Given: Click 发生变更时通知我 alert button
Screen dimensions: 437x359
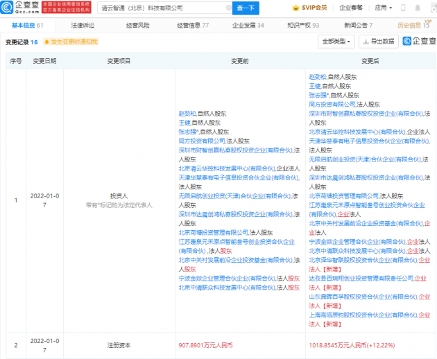Looking at the screenshot, I should tap(71, 42).
